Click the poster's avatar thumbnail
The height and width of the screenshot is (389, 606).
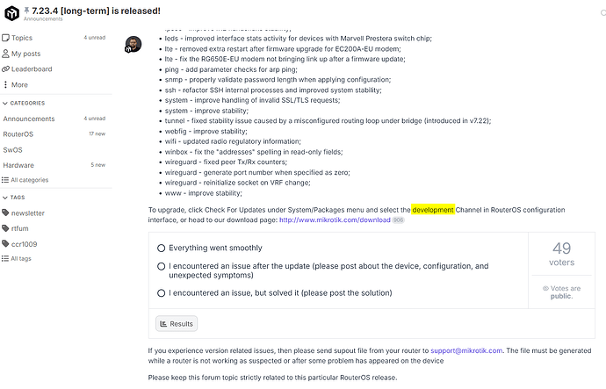click(133, 45)
